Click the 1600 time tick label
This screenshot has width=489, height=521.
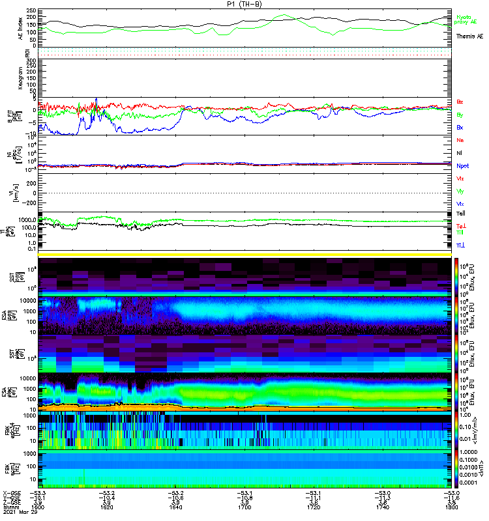38,507
